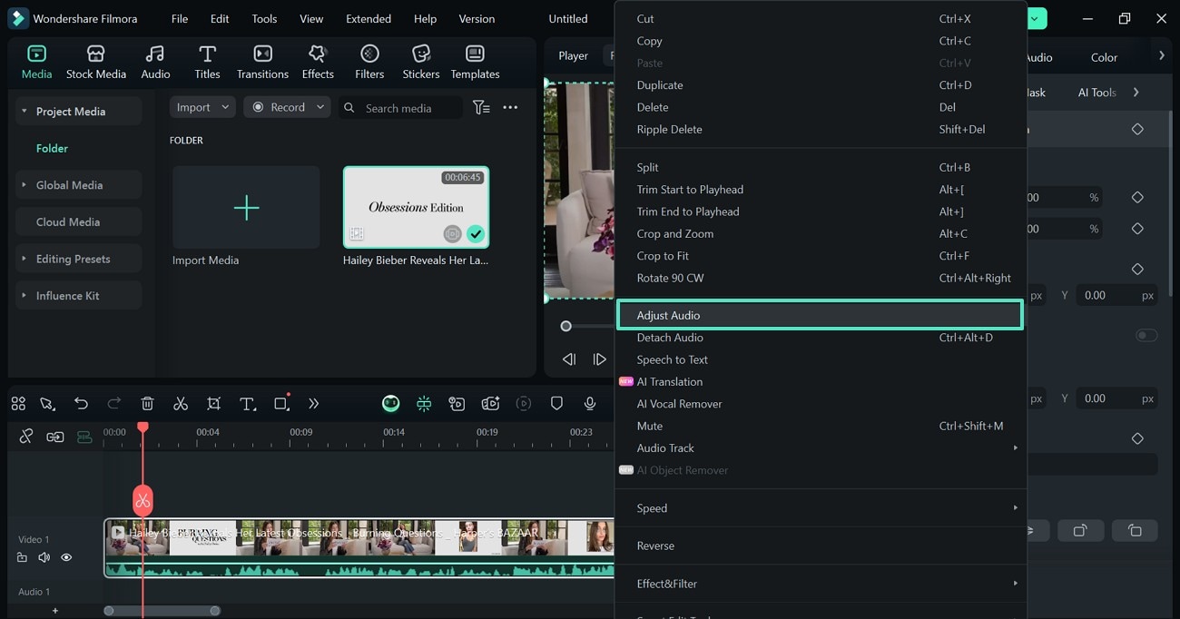Click the undo icon

(81, 403)
